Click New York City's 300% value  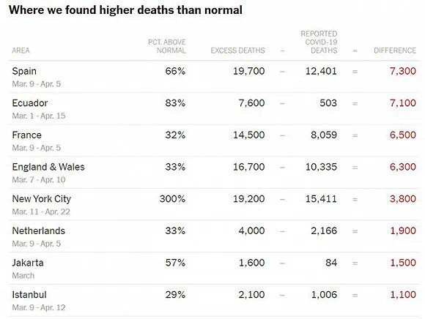click(172, 199)
